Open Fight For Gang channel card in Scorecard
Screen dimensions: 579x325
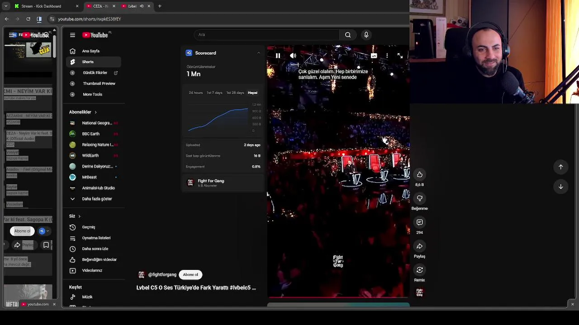[223, 183]
